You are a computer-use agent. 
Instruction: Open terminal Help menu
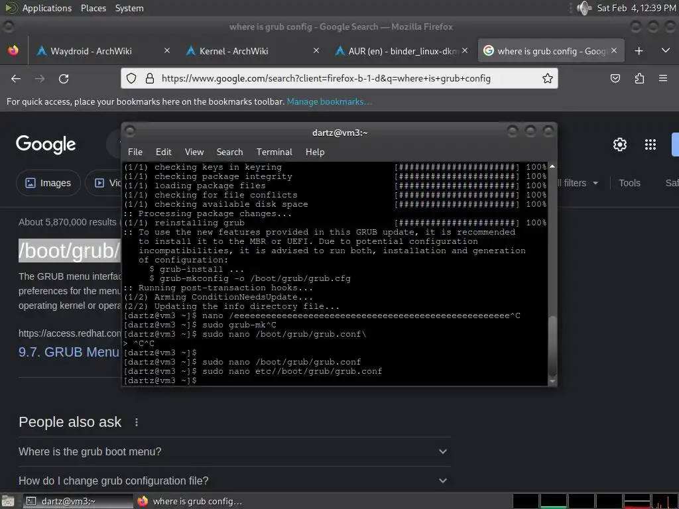(315, 152)
